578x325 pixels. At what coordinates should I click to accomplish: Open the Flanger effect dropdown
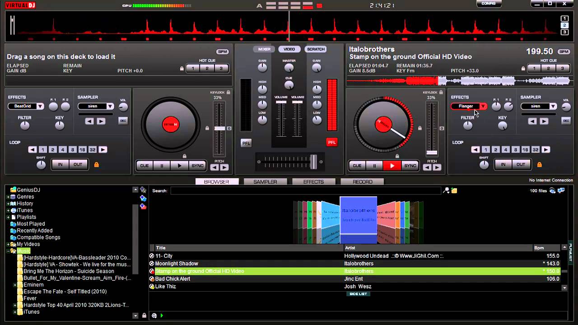(x=483, y=107)
